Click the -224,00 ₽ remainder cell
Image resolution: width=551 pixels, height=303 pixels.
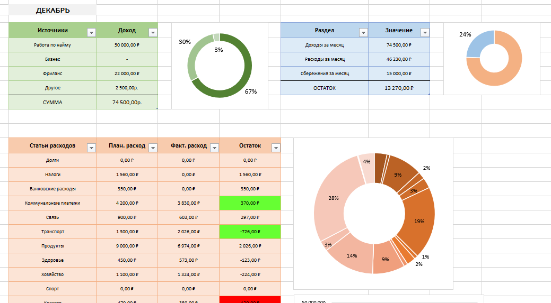point(250,274)
